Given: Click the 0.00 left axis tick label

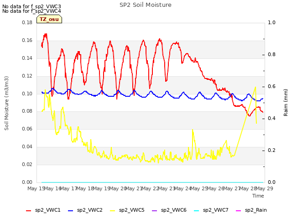Looking at the screenshot, I should click(27, 182).
